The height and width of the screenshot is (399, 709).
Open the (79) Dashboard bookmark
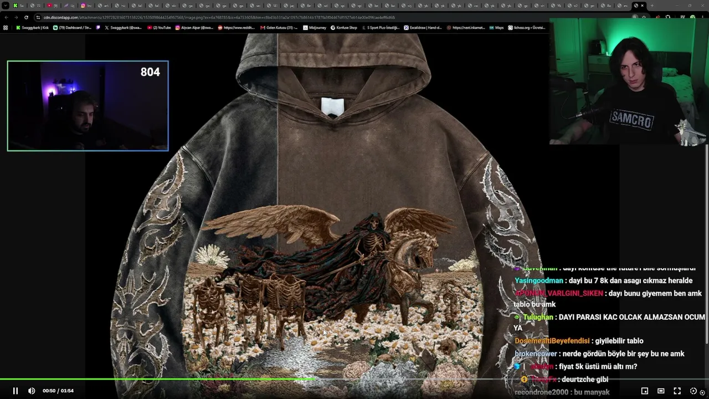point(72,28)
